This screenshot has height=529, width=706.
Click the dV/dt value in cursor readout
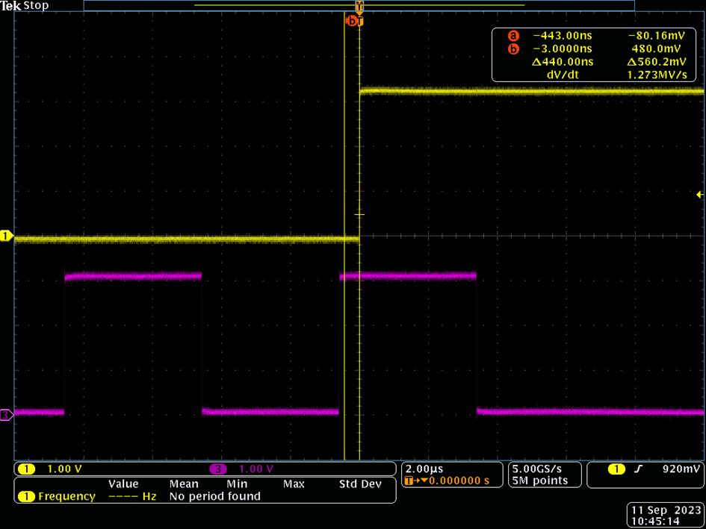pos(657,75)
